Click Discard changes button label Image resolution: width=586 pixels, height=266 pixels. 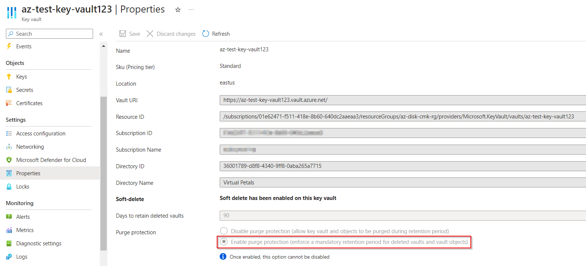tap(176, 34)
